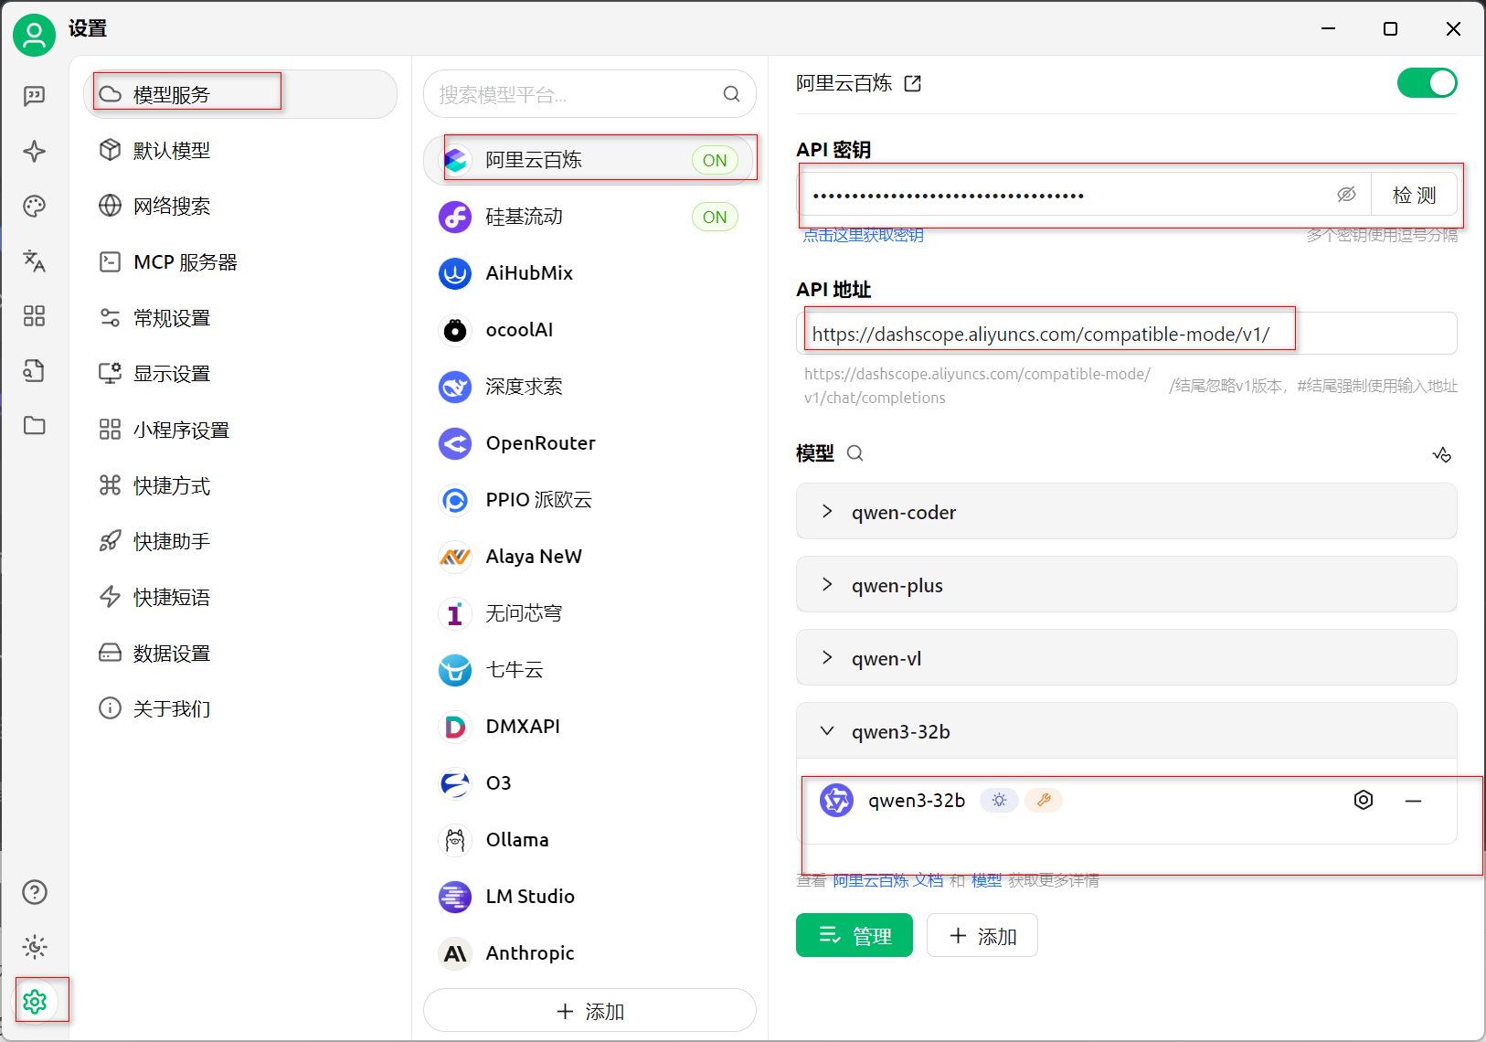This screenshot has width=1486, height=1042.
Task: Select the 阿里云百炼 provider
Action: point(589,160)
